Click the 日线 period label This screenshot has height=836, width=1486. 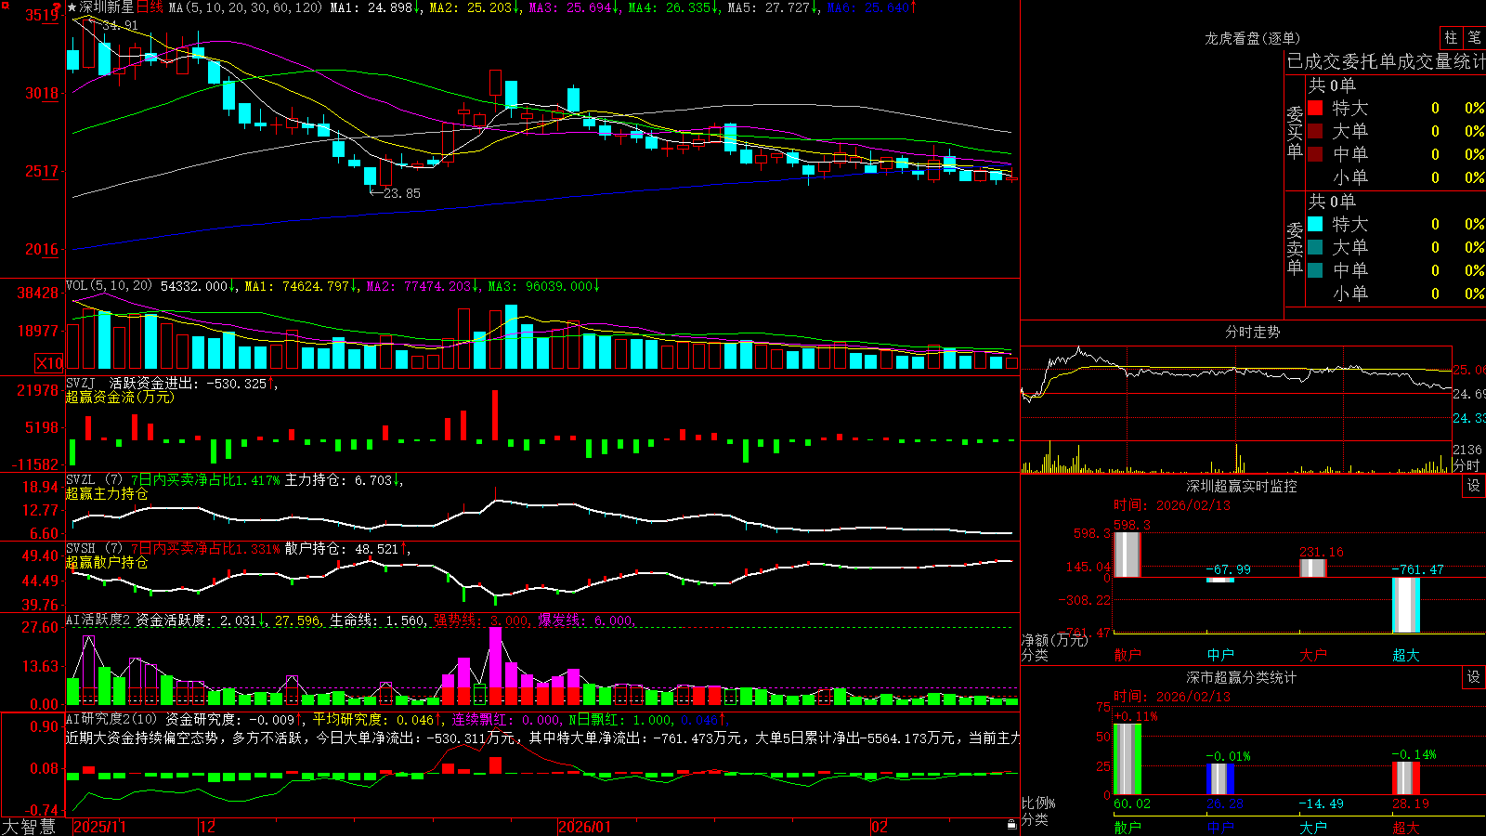click(150, 7)
